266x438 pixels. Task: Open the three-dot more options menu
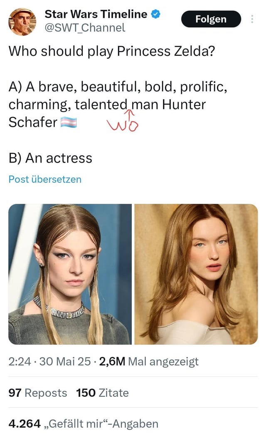click(252, 19)
